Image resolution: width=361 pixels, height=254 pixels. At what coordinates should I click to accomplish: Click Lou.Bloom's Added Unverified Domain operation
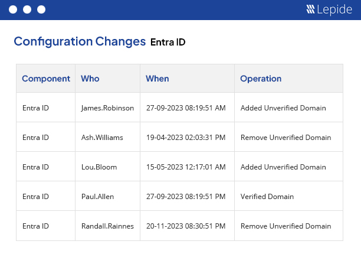[283, 167]
